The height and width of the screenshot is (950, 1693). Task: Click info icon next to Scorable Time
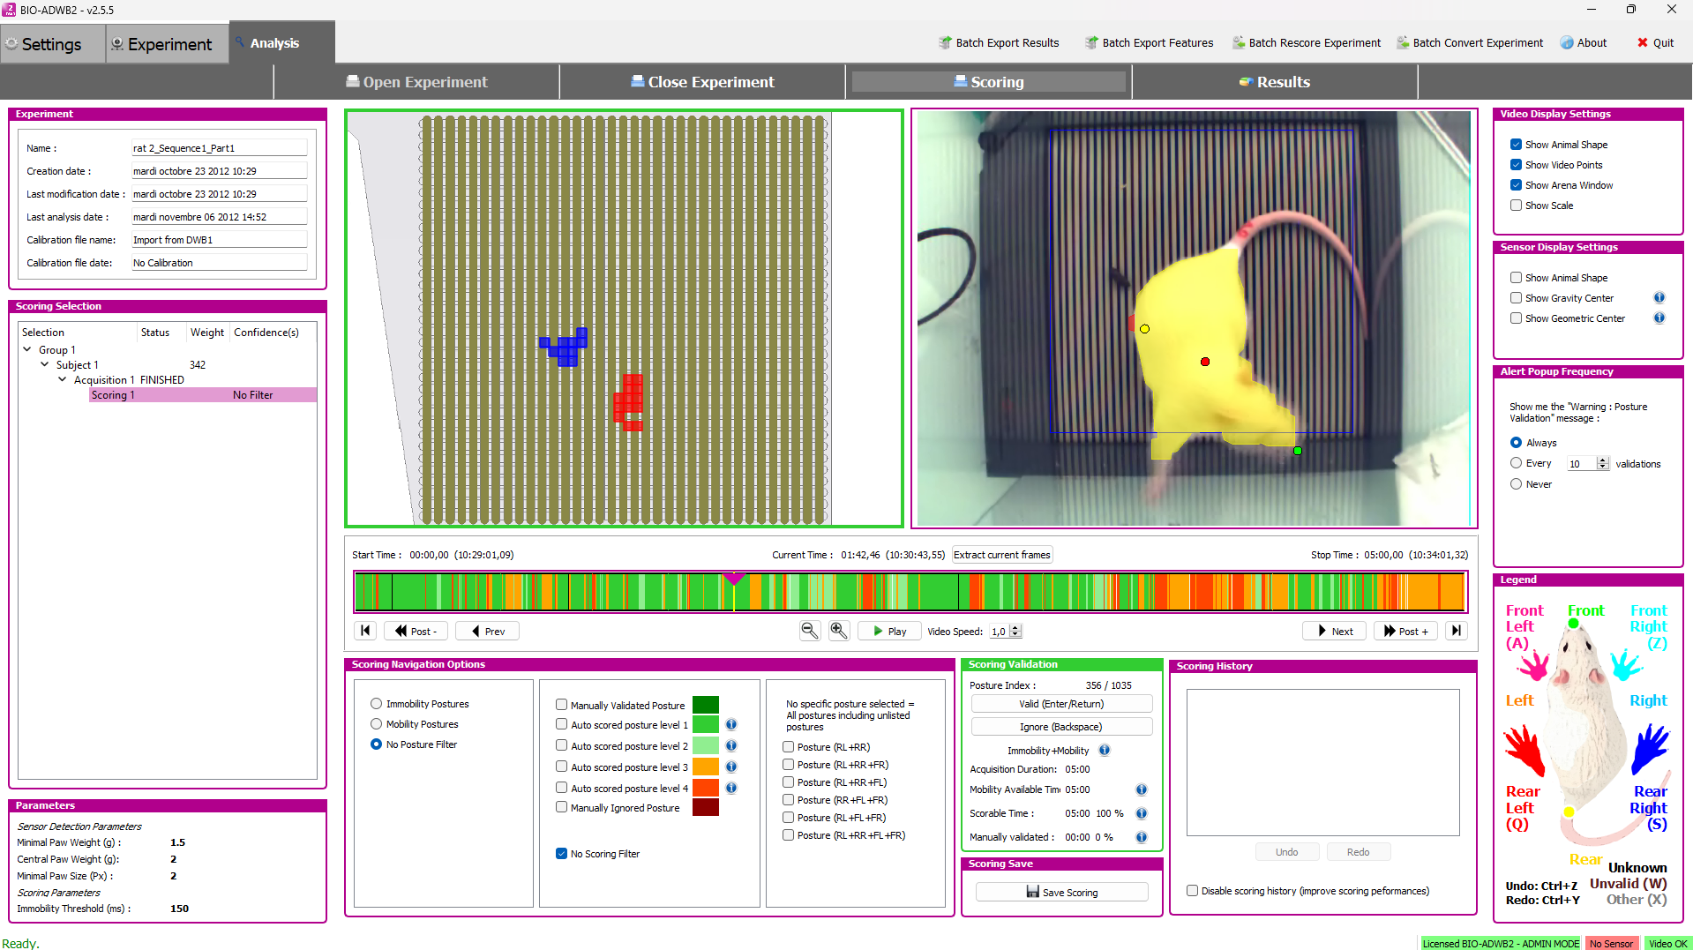coord(1141,813)
